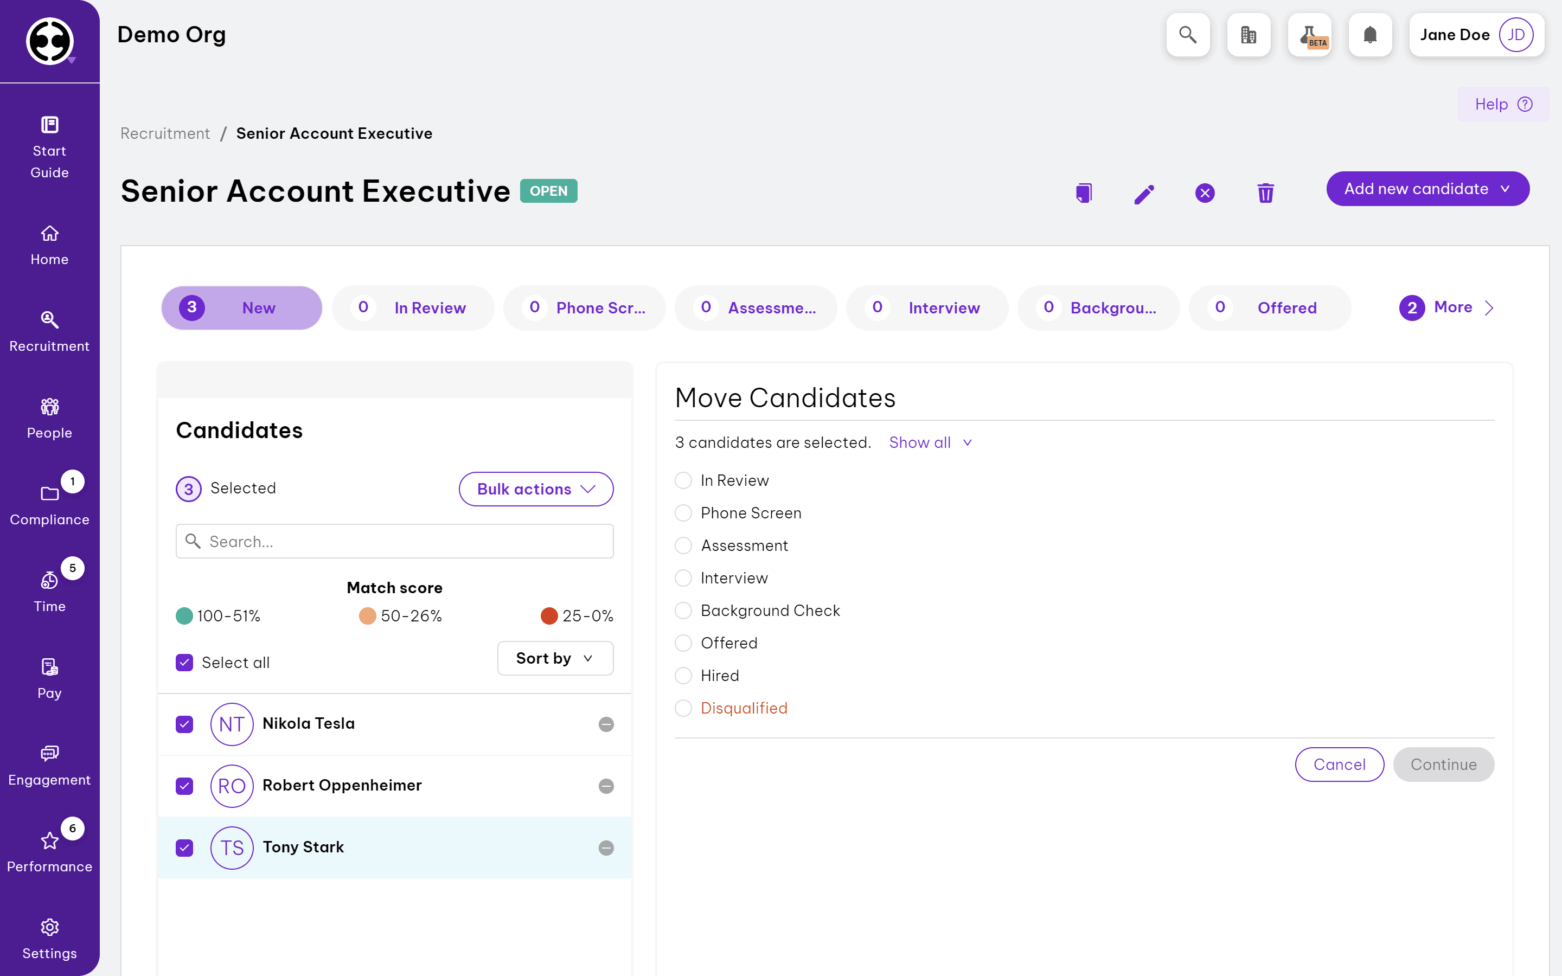The width and height of the screenshot is (1562, 976).
Task: Click the trash delete job icon
Action: coord(1265,192)
